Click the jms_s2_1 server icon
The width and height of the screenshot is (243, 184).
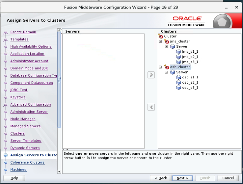coord(178,57)
